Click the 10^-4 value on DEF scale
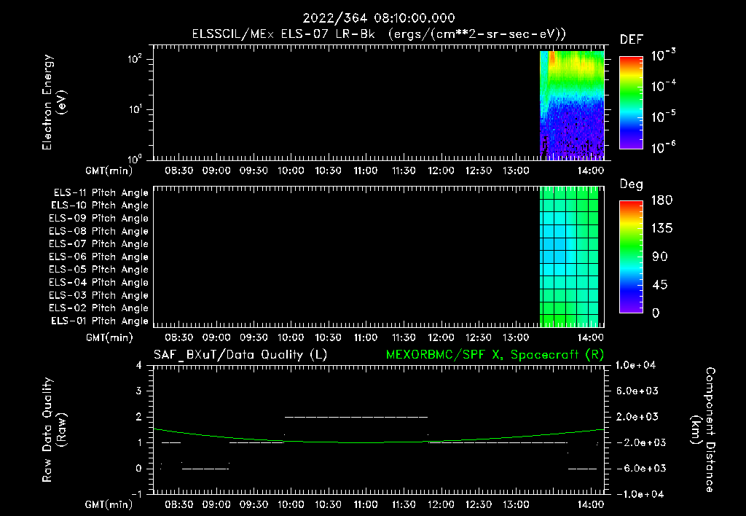The height and width of the screenshot is (516, 746). pos(663,86)
